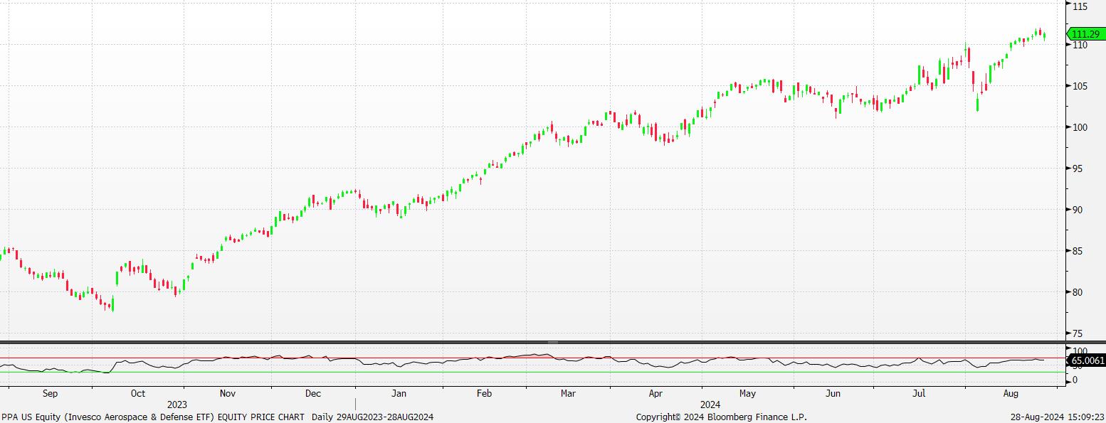Click the Daily 29AUG2023-28AUG2024 date range text
The image size is (1106, 423).
[372, 417]
